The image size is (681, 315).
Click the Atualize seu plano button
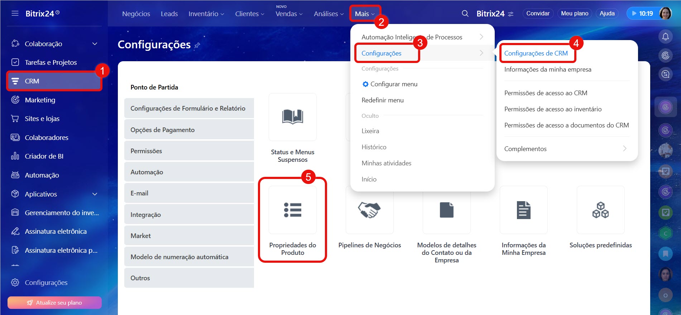(54, 302)
